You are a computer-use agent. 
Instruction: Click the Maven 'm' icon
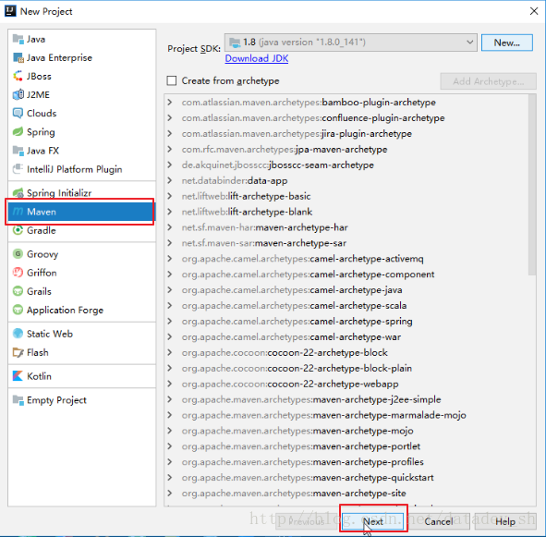[18, 211]
